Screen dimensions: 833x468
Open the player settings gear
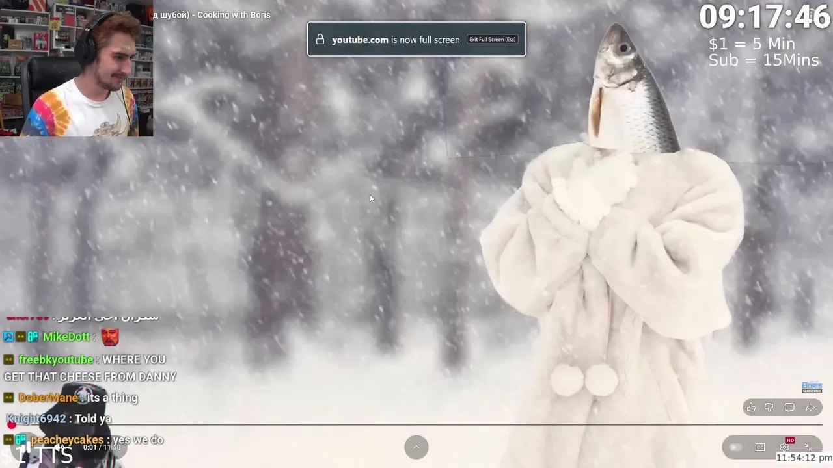click(x=785, y=447)
